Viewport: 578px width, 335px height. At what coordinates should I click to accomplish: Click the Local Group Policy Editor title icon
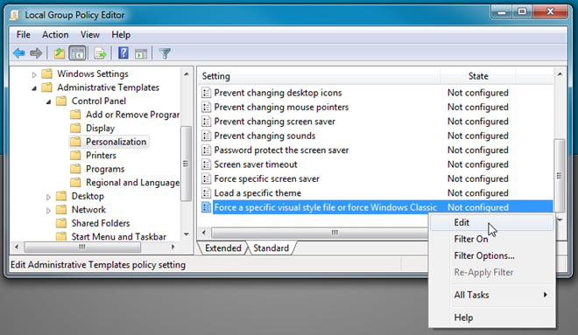click(x=14, y=15)
